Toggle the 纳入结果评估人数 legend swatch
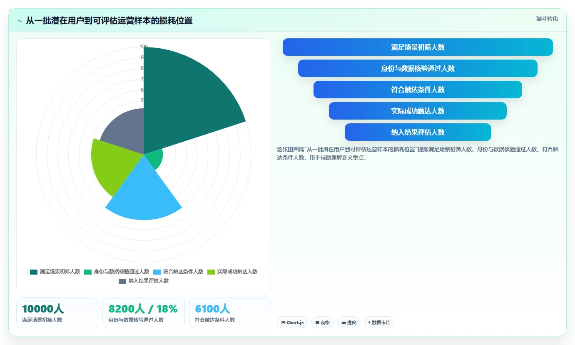This screenshot has width=575, height=345. tap(122, 281)
